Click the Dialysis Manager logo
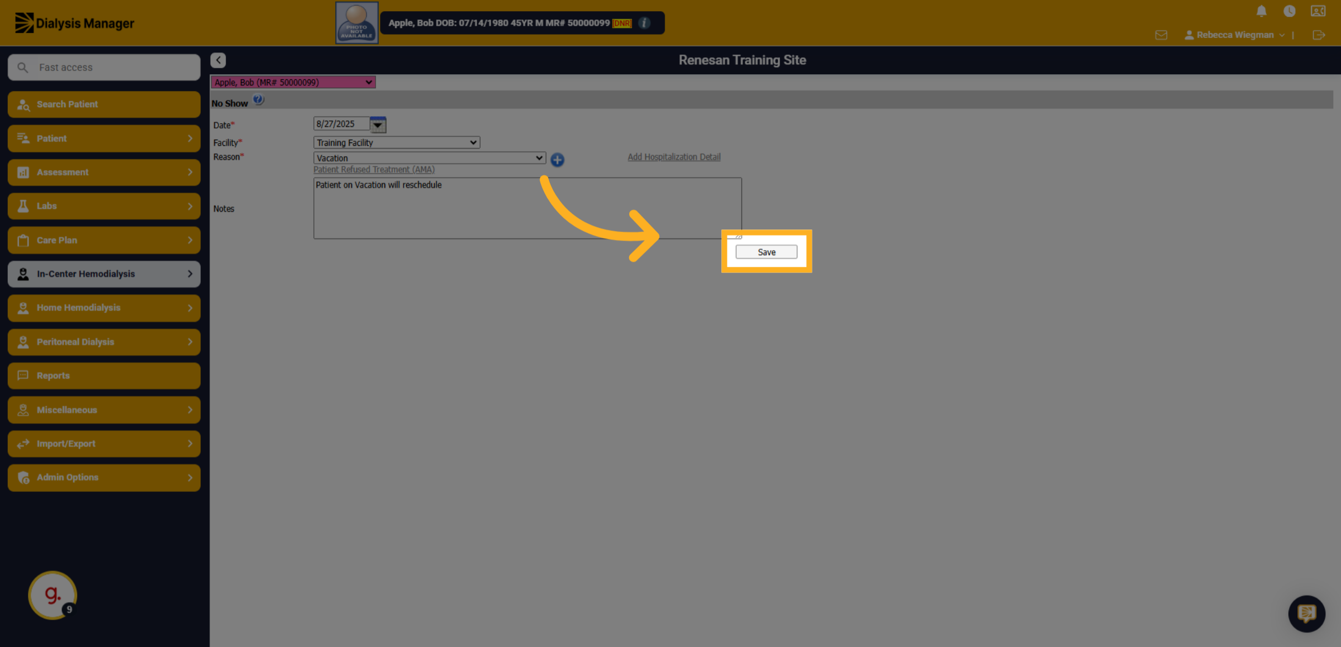The width and height of the screenshot is (1341, 647). 74,23
